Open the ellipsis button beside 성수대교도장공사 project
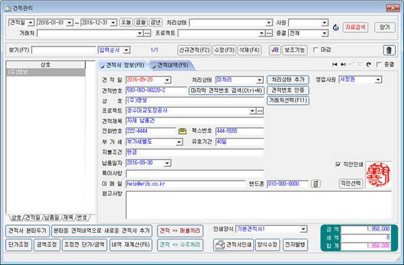Screen dimensions: 404x265 260,111
